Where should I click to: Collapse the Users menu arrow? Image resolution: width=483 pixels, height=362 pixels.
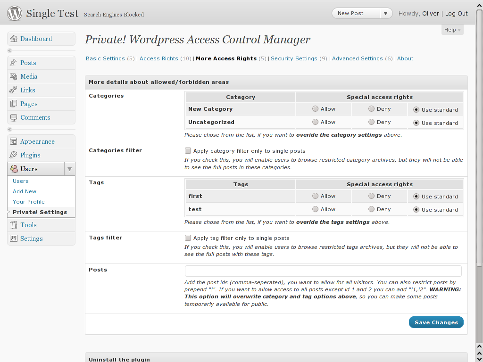[70, 169]
